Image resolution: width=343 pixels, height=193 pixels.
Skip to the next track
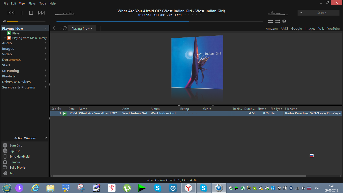coord(42,13)
